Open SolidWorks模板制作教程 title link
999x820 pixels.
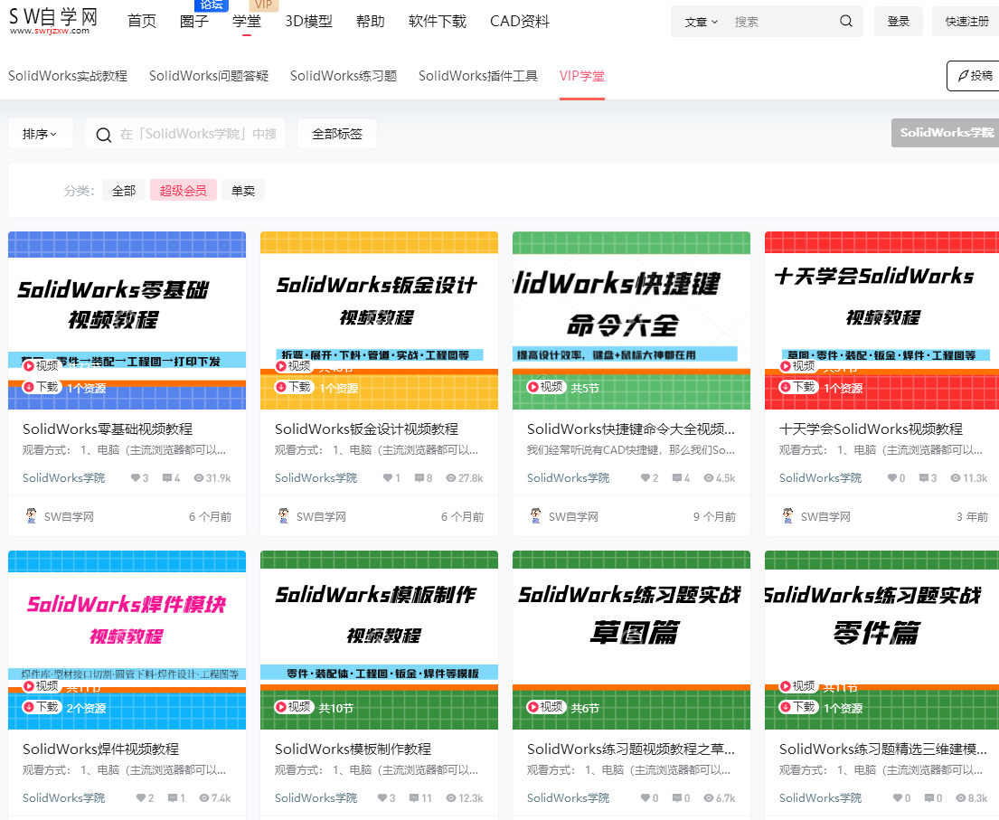click(353, 749)
